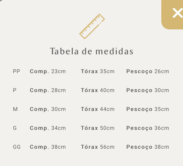Click the golden ruler icon
Image resolution: width=183 pixels, height=166 pixels.
pyautogui.click(x=92, y=26)
